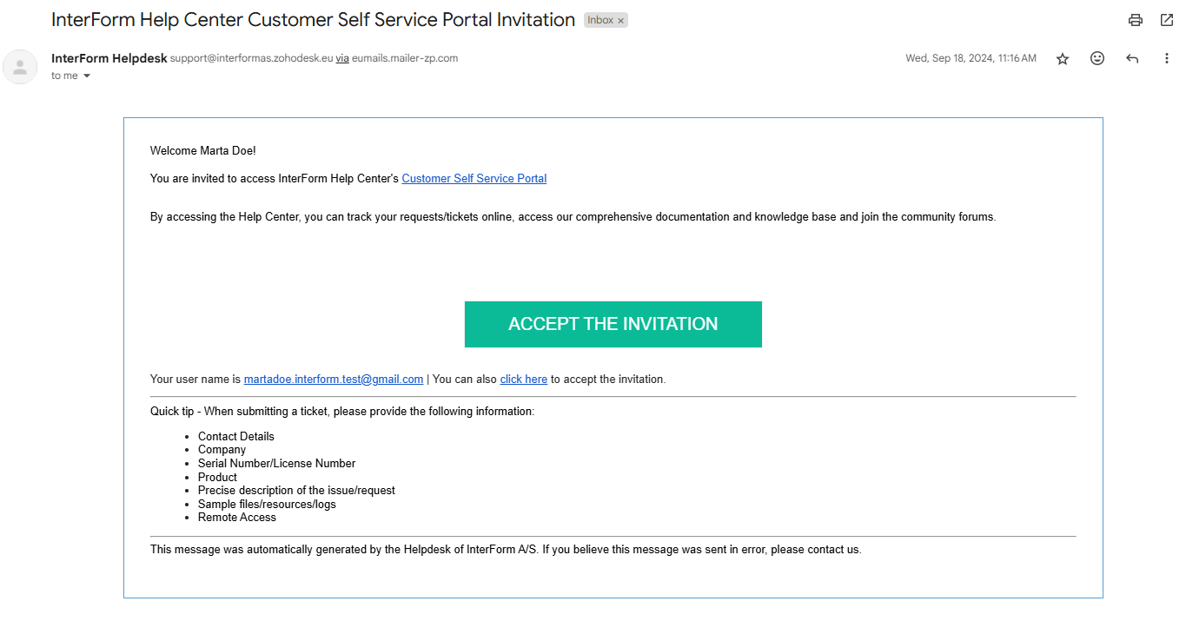1186x621 pixels.
Task: Click the email subject heading
Action: [314, 19]
